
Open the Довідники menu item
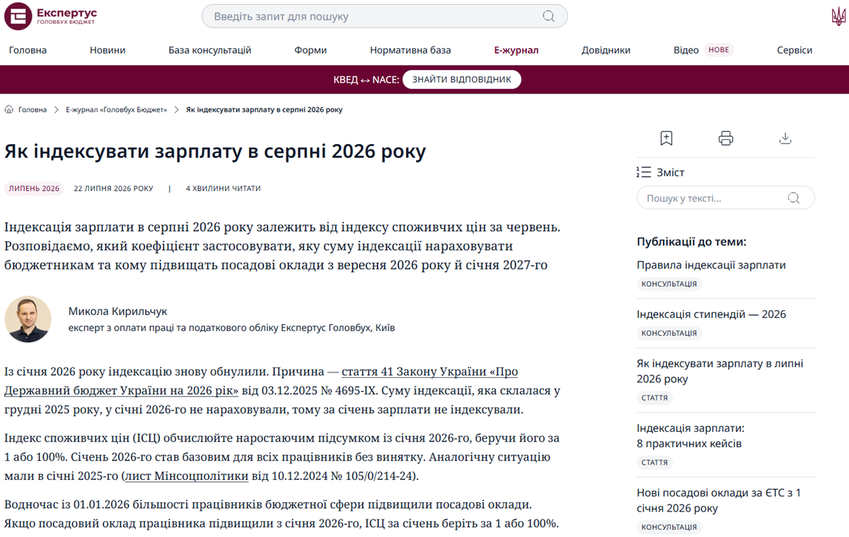pyautogui.click(x=606, y=50)
